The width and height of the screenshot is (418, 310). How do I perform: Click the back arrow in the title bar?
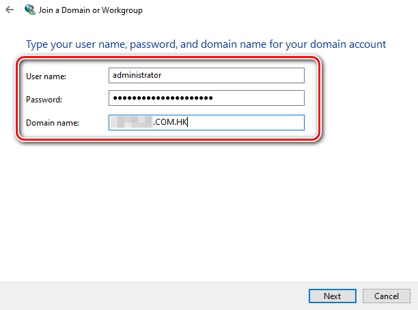click(x=10, y=11)
